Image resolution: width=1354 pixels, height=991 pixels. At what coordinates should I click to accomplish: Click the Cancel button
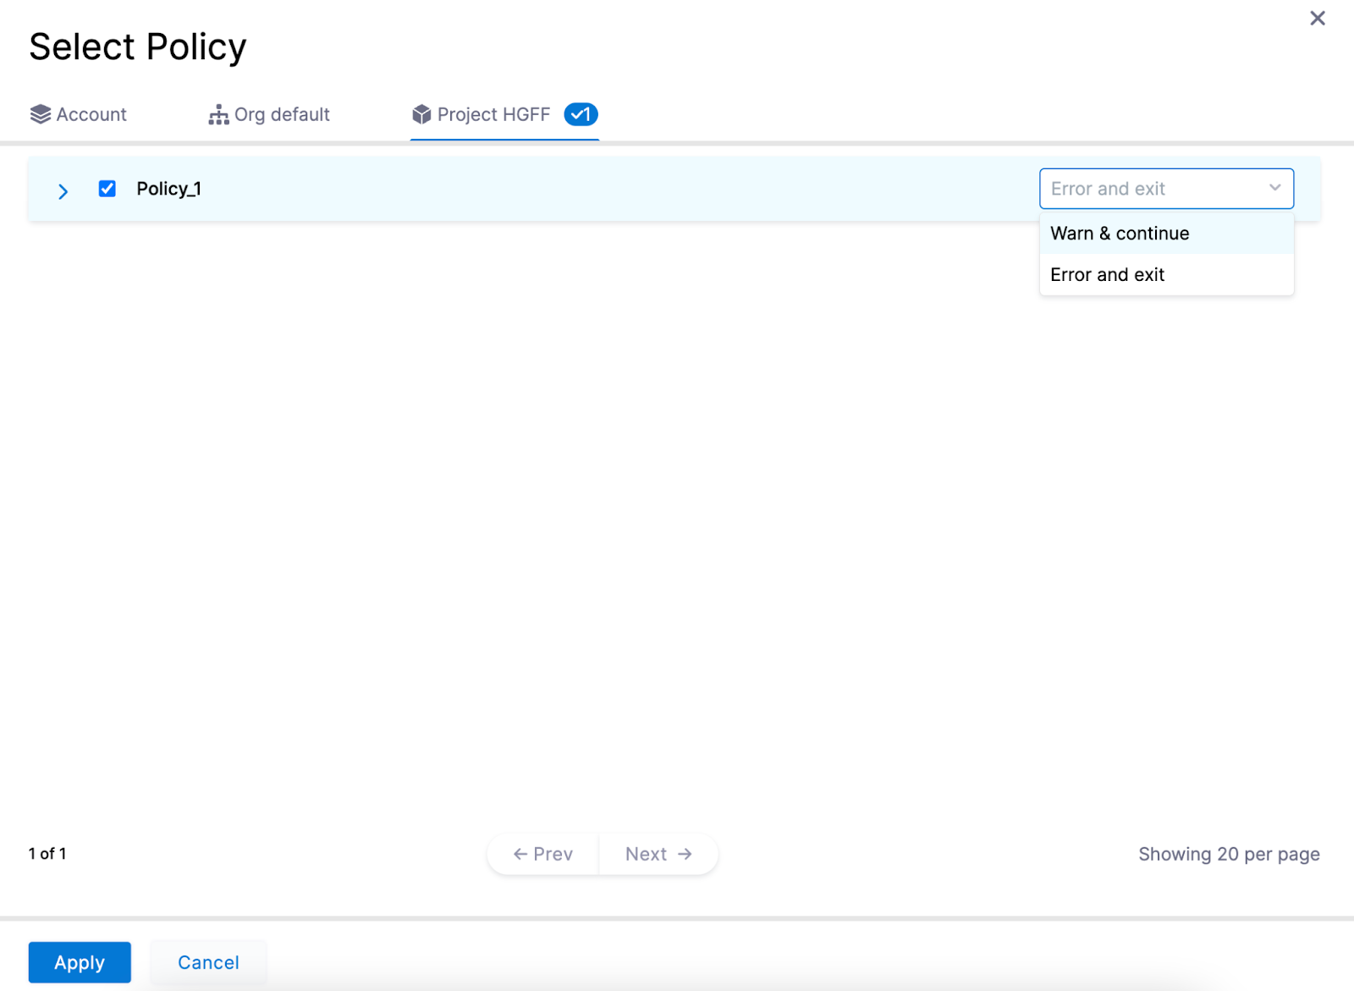pyautogui.click(x=208, y=962)
